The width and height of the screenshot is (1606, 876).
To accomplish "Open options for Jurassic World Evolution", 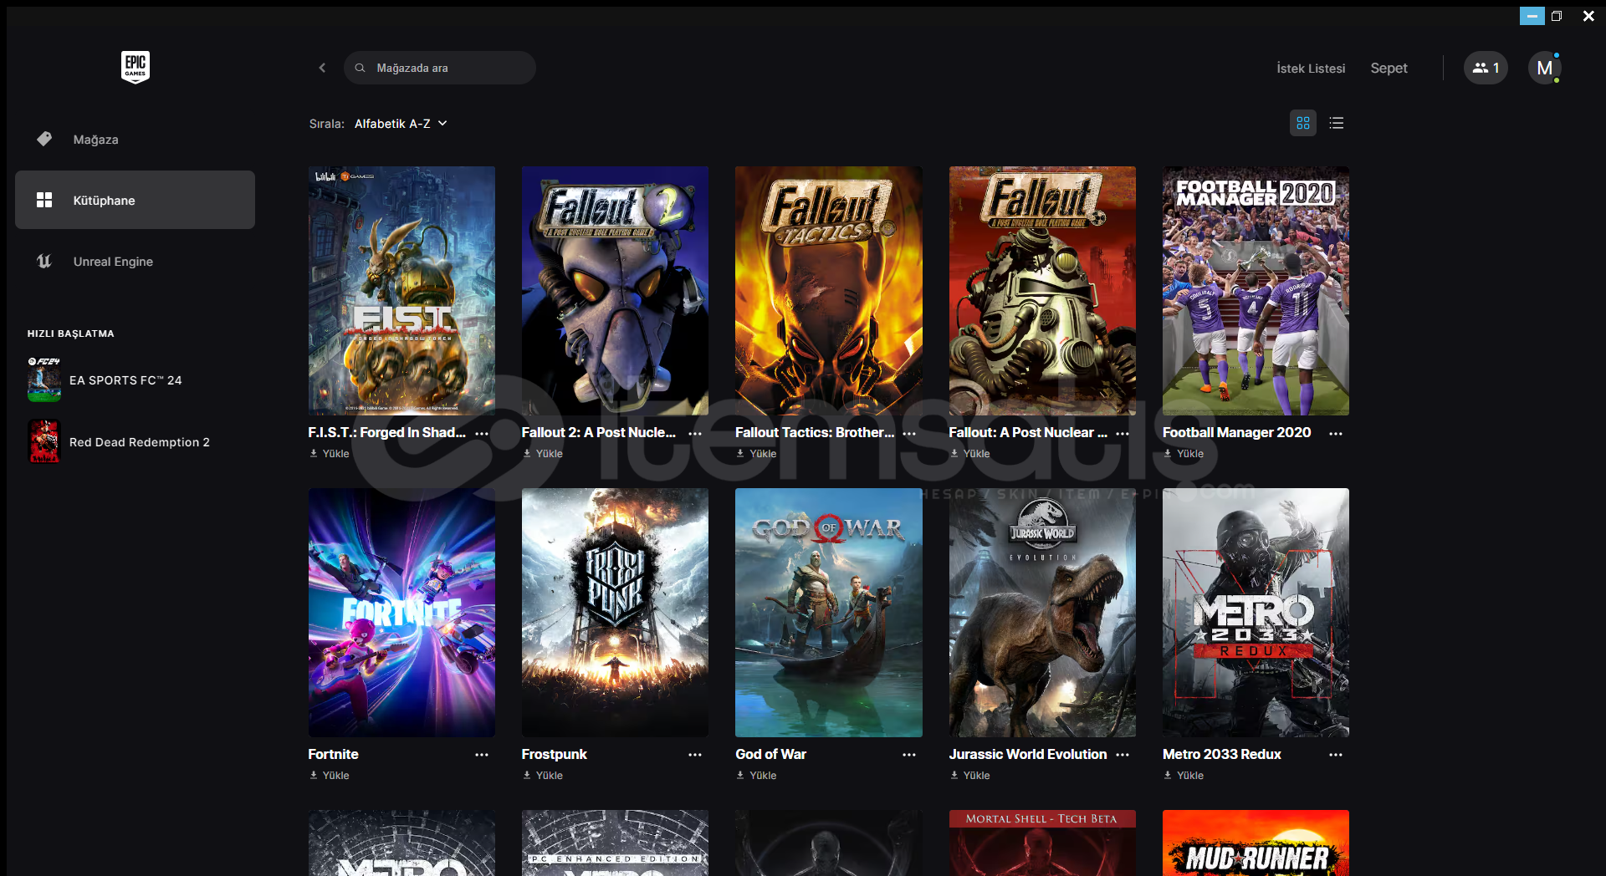I will coord(1123,755).
